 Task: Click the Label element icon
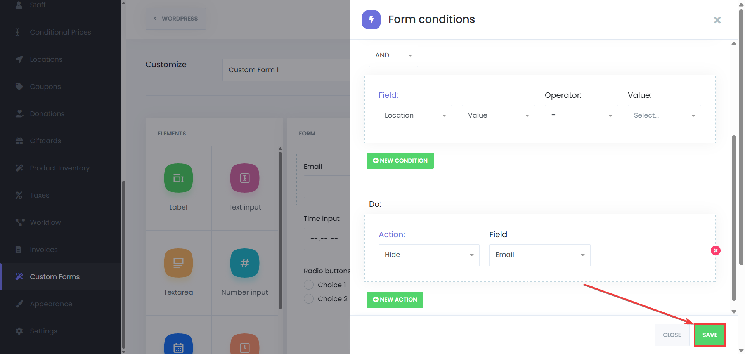[178, 178]
